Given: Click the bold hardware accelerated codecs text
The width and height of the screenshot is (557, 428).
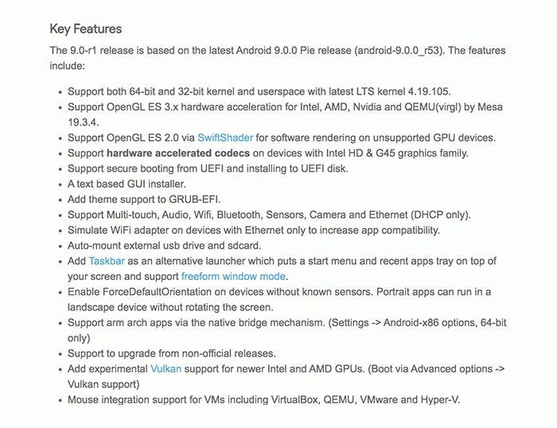Looking at the screenshot, I should tap(178, 153).
